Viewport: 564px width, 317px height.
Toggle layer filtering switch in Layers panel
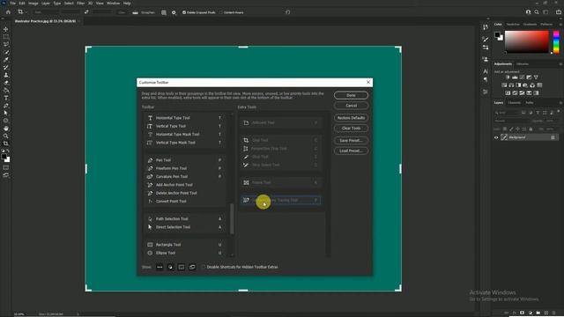click(x=558, y=112)
